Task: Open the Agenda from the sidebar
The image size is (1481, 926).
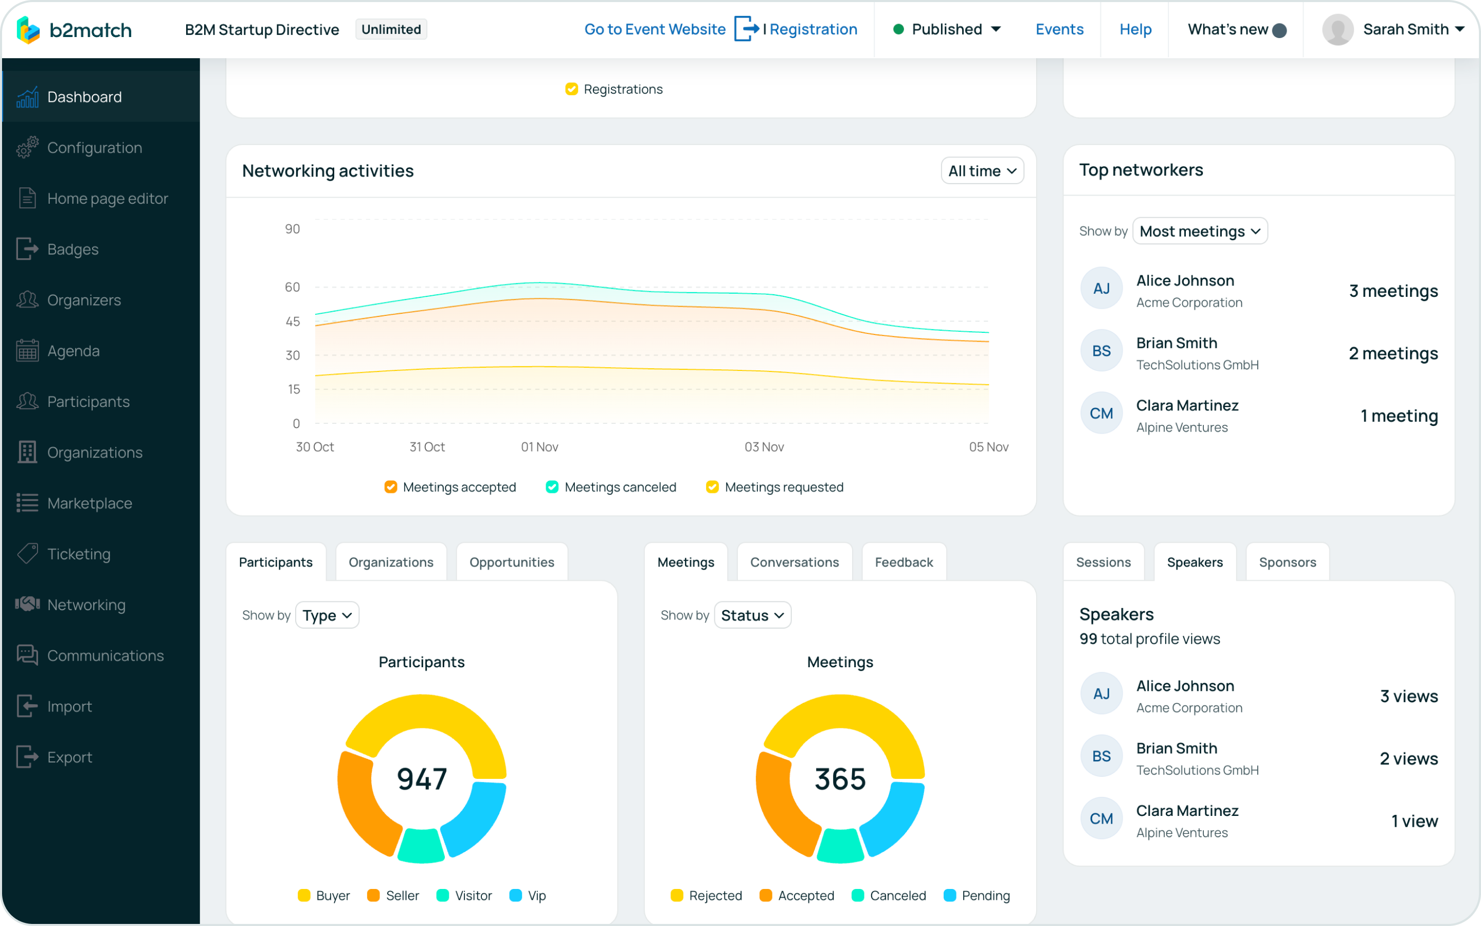Action: point(74,350)
